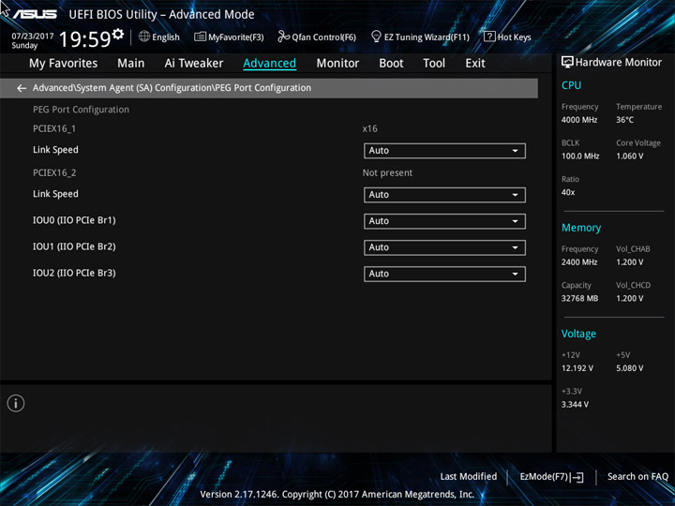
Task: Click the Not present value
Action: point(387,173)
